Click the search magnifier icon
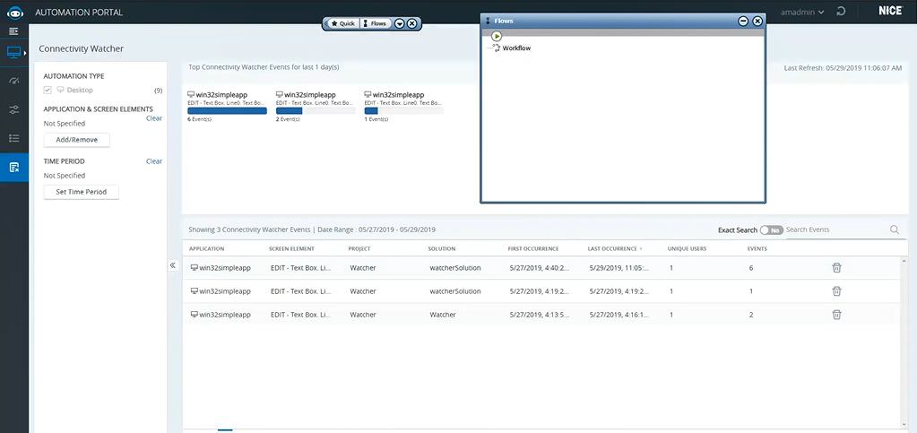Image resolution: width=917 pixels, height=433 pixels. pyautogui.click(x=895, y=229)
